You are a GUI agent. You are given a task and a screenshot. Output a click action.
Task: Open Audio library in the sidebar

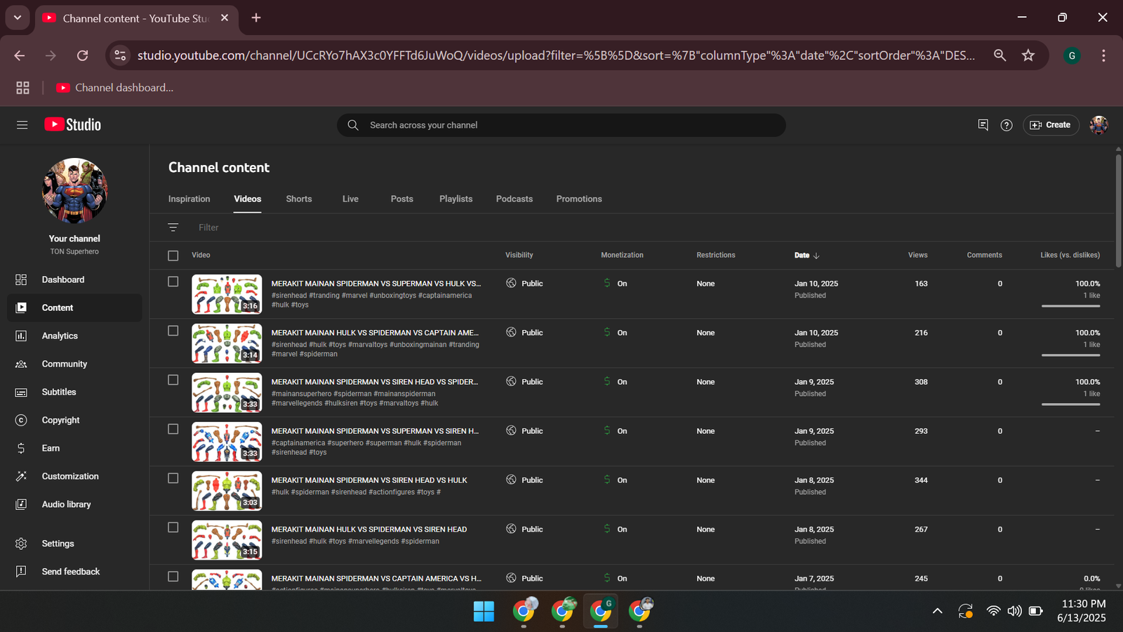pyautogui.click(x=74, y=504)
